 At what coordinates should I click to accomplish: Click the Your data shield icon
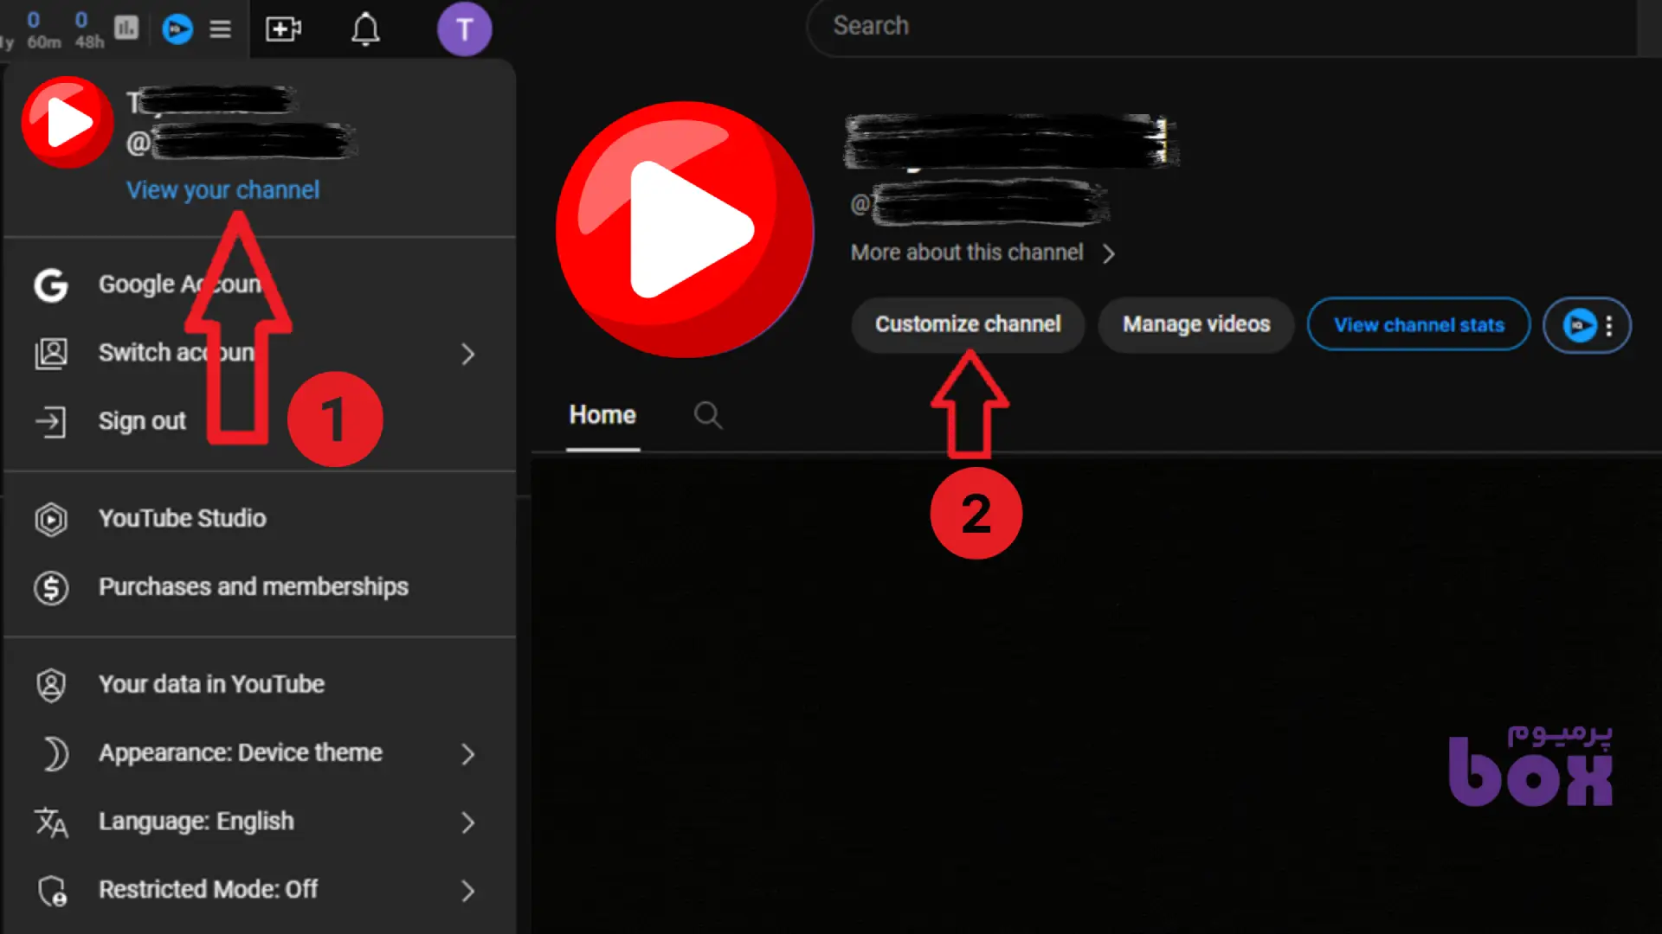pos(51,685)
